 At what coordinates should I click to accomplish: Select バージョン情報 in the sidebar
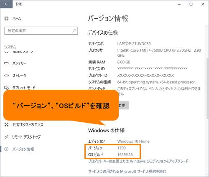(23, 149)
